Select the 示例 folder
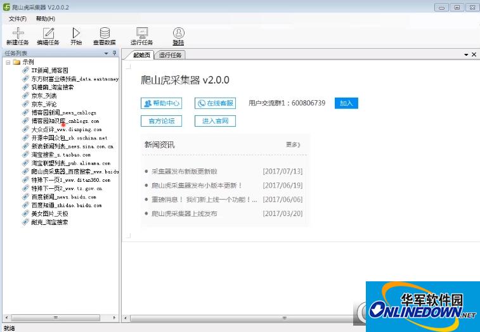Image resolution: width=480 pixels, height=332 pixels. click(x=28, y=62)
